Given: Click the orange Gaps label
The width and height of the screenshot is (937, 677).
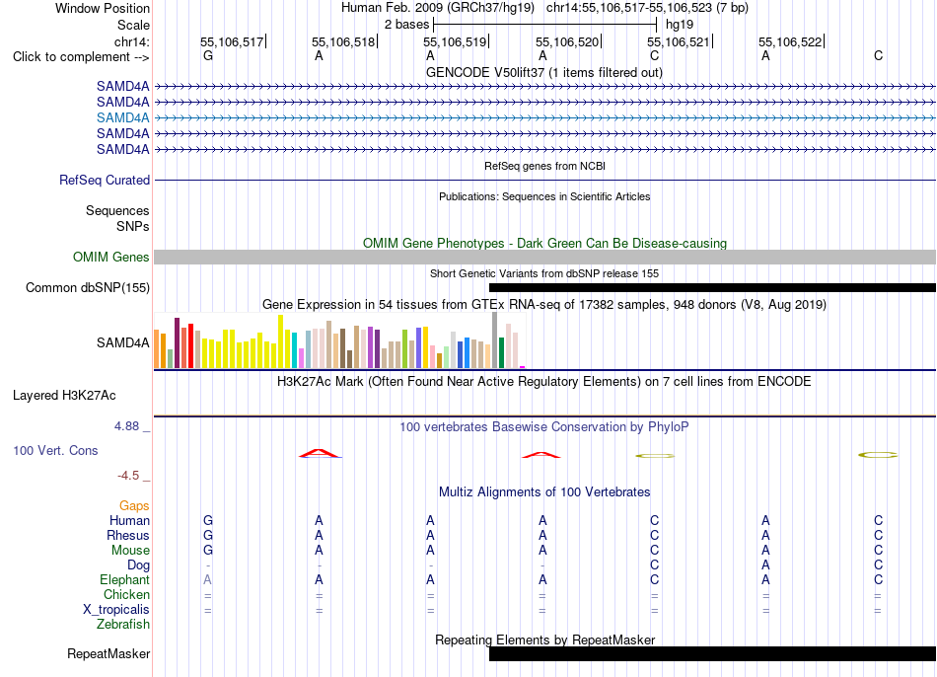Looking at the screenshot, I should coord(134,506).
